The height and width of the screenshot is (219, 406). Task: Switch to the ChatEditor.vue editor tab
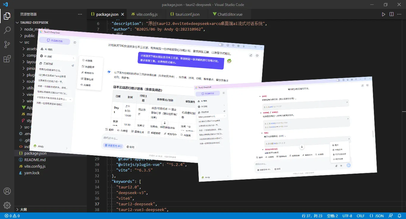(x=229, y=14)
